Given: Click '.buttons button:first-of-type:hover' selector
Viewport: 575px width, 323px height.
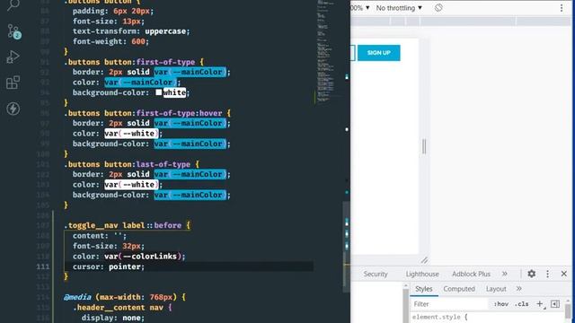Looking at the screenshot, I should (x=143, y=113).
